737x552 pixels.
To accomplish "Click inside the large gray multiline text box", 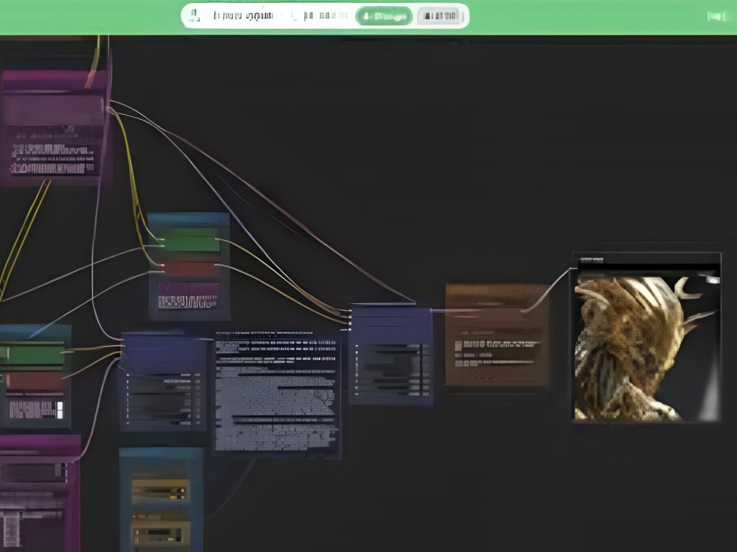I will click(x=277, y=393).
